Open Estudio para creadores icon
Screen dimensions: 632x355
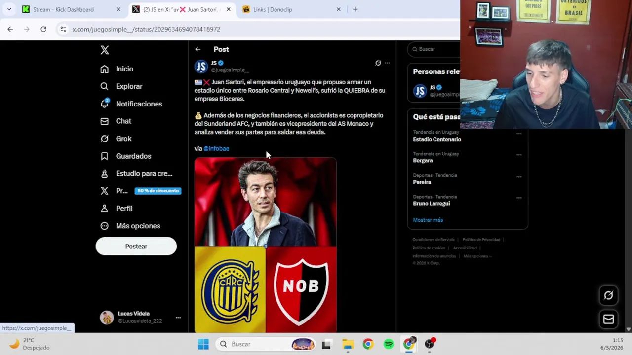pos(104,174)
